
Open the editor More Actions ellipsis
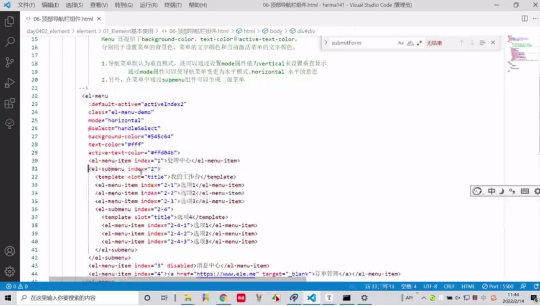[535, 18]
